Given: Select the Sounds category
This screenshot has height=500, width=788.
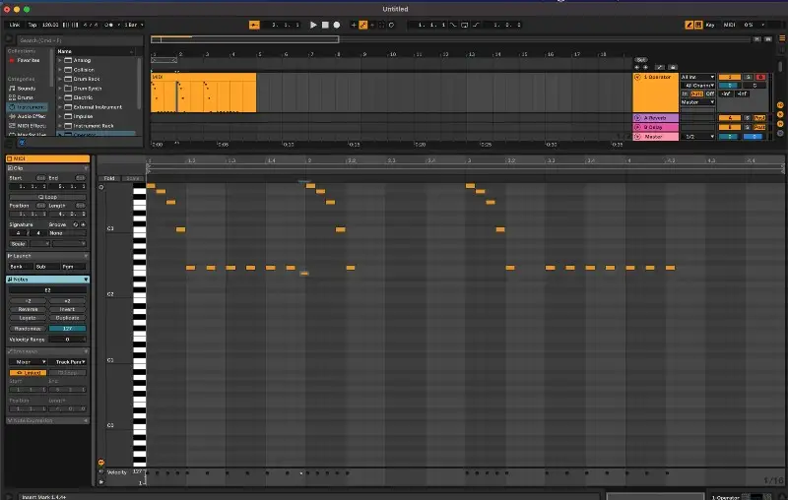Looking at the screenshot, I should 27,89.
